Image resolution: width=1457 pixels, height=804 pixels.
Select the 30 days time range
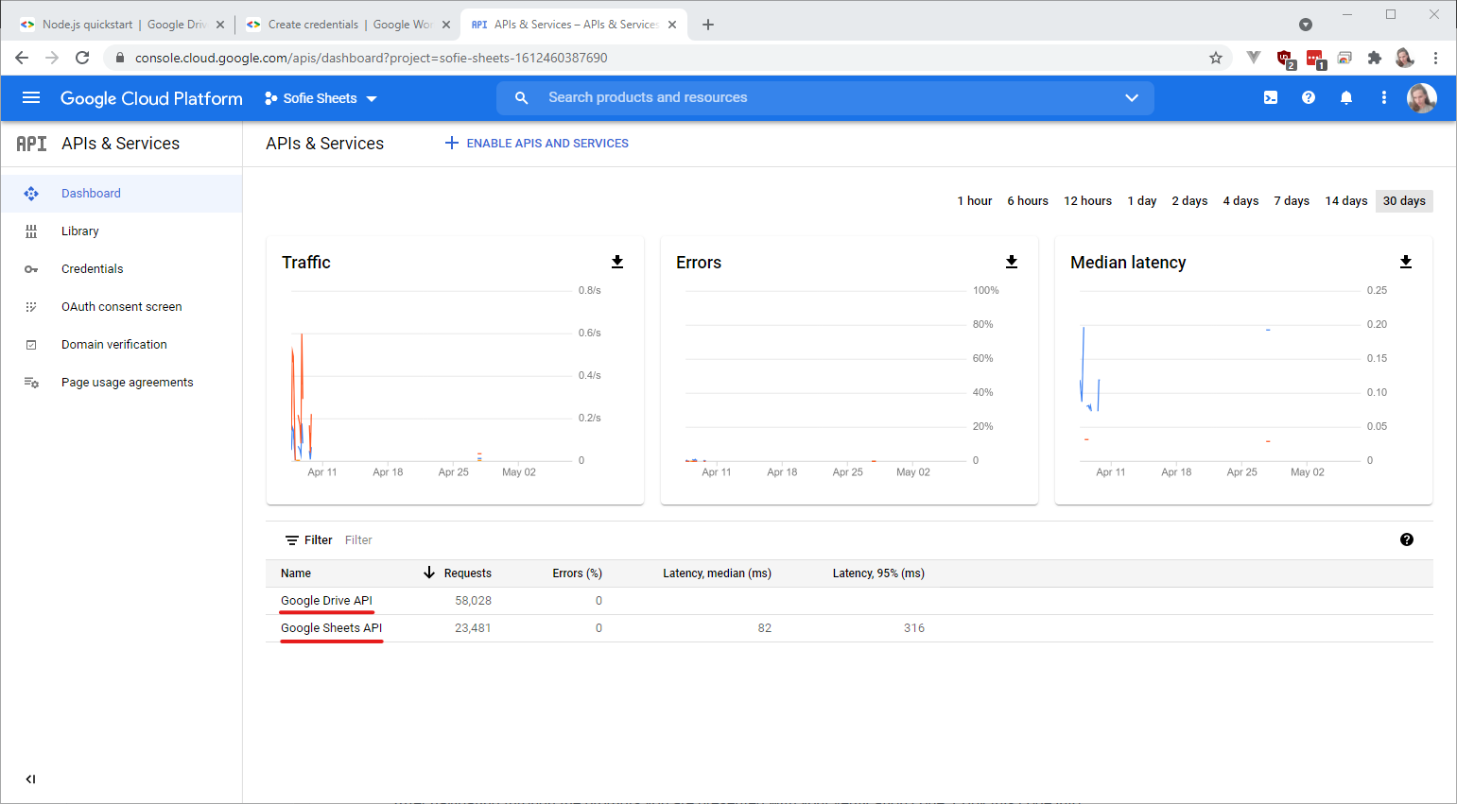[x=1404, y=201]
